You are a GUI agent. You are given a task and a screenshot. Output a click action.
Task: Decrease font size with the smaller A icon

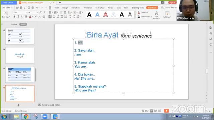44,13
